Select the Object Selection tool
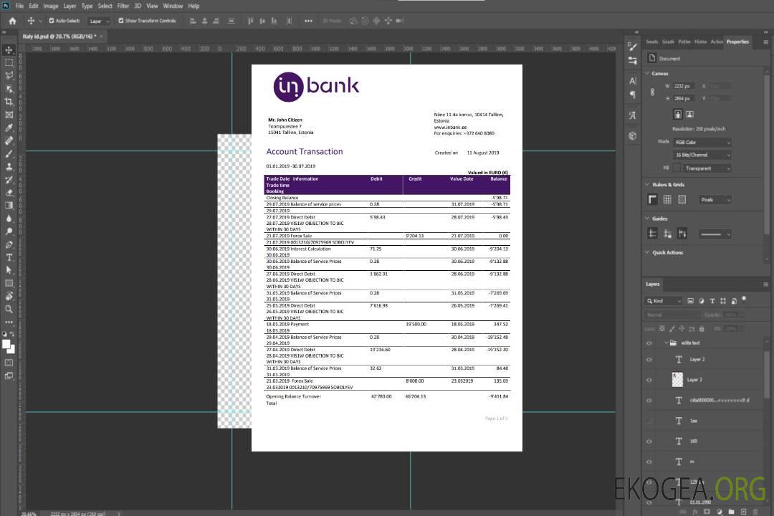This screenshot has height=516, width=774. (x=9, y=89)
